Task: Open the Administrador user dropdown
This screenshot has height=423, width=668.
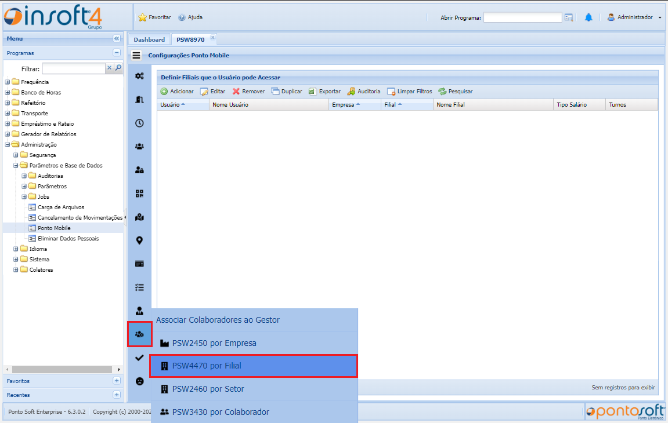Action: (634, 17)
